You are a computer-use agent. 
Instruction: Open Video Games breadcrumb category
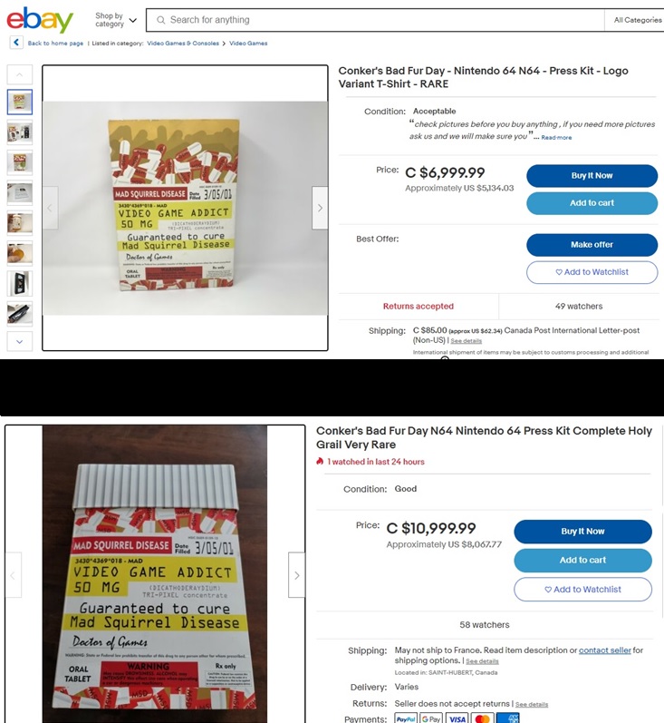click(x=248, y=44)
